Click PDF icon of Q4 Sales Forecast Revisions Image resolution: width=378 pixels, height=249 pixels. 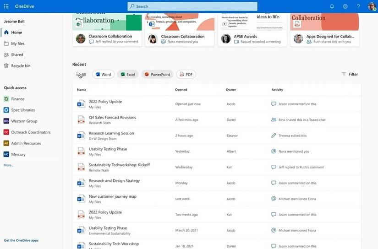click(x=81, y=119)
